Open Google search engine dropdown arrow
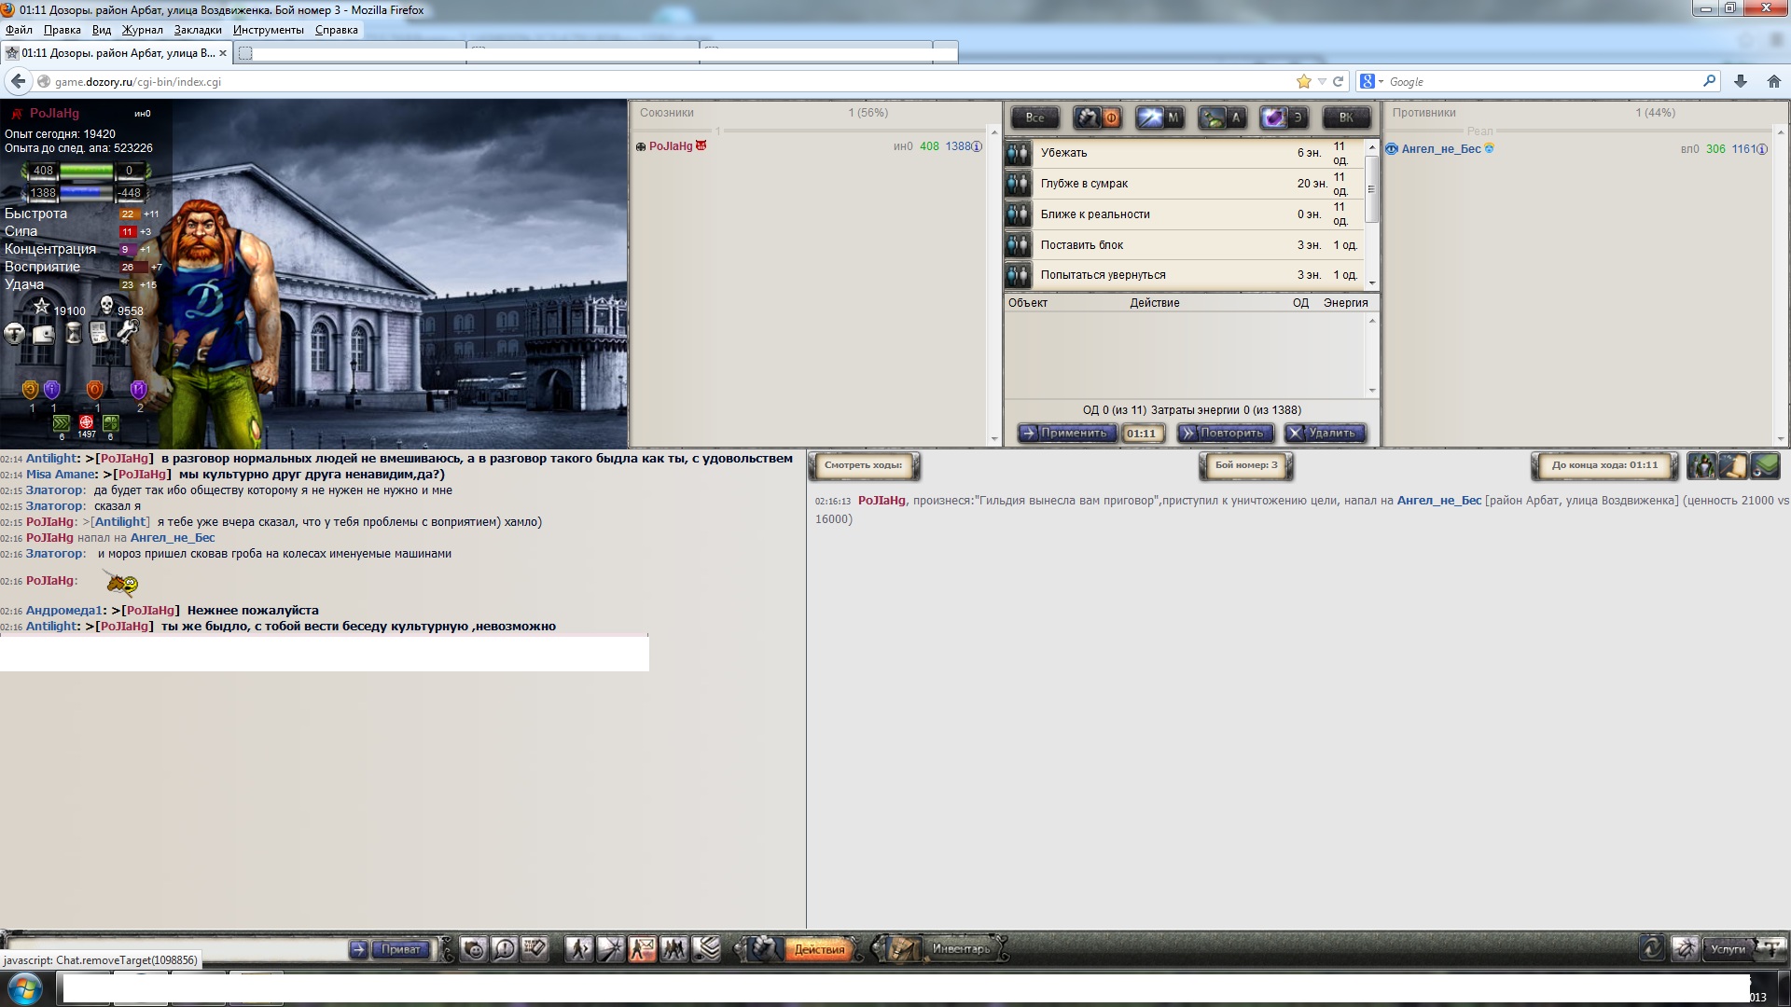Image resolution: width=1791 pixels, height=1007 pixels. [1381, 82]
